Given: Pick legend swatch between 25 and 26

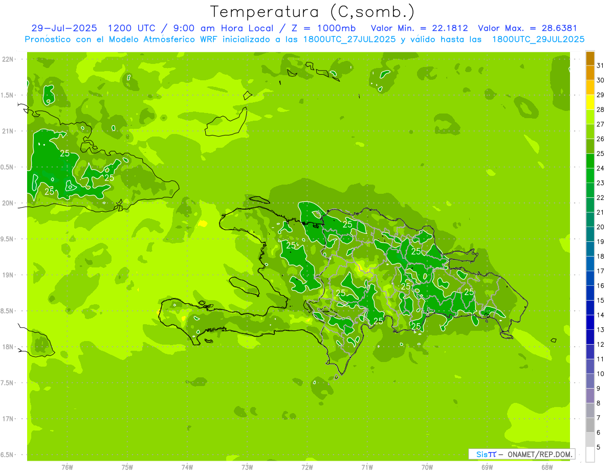Looking at the screenshot, I should tap(590, 146).
